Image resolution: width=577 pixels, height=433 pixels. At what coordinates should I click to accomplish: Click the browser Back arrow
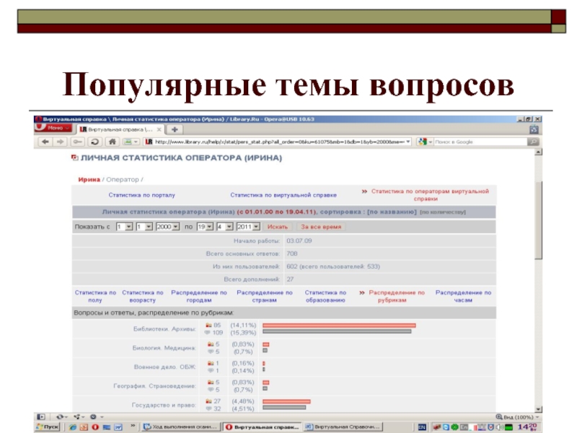(45, 141)
